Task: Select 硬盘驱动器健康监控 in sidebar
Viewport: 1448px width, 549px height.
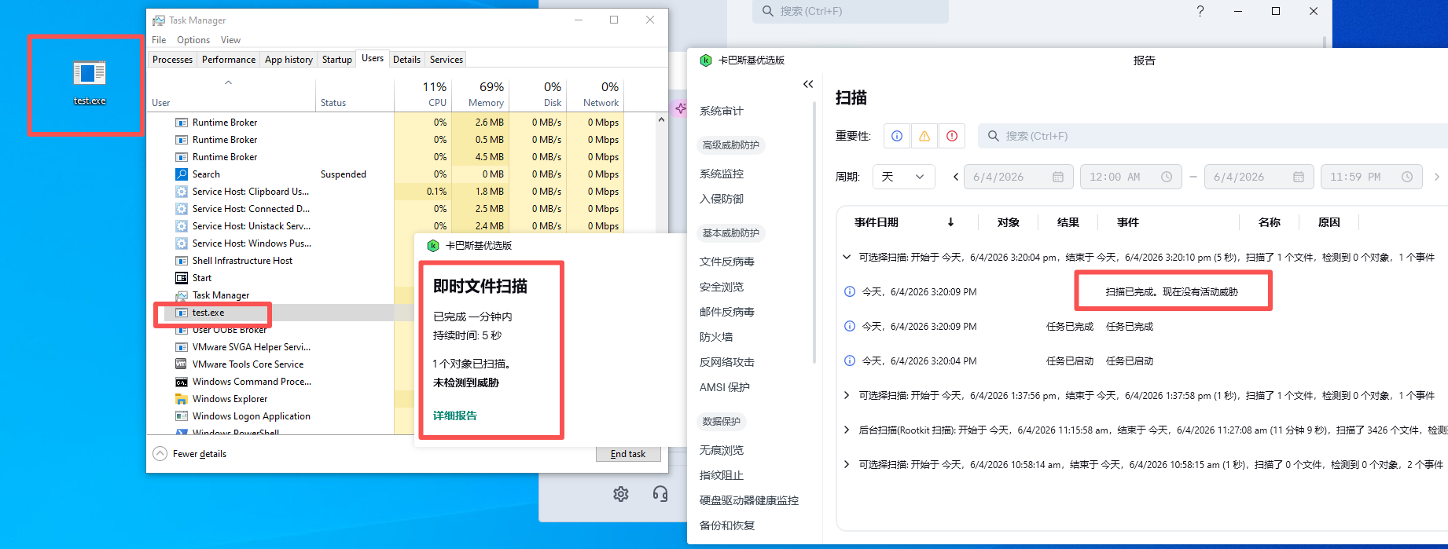Action: (749, 500)
